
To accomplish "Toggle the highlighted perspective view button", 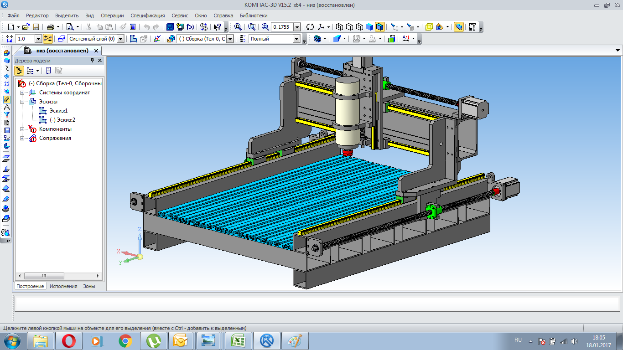I will pyautogui.click(x=459, y=27).
